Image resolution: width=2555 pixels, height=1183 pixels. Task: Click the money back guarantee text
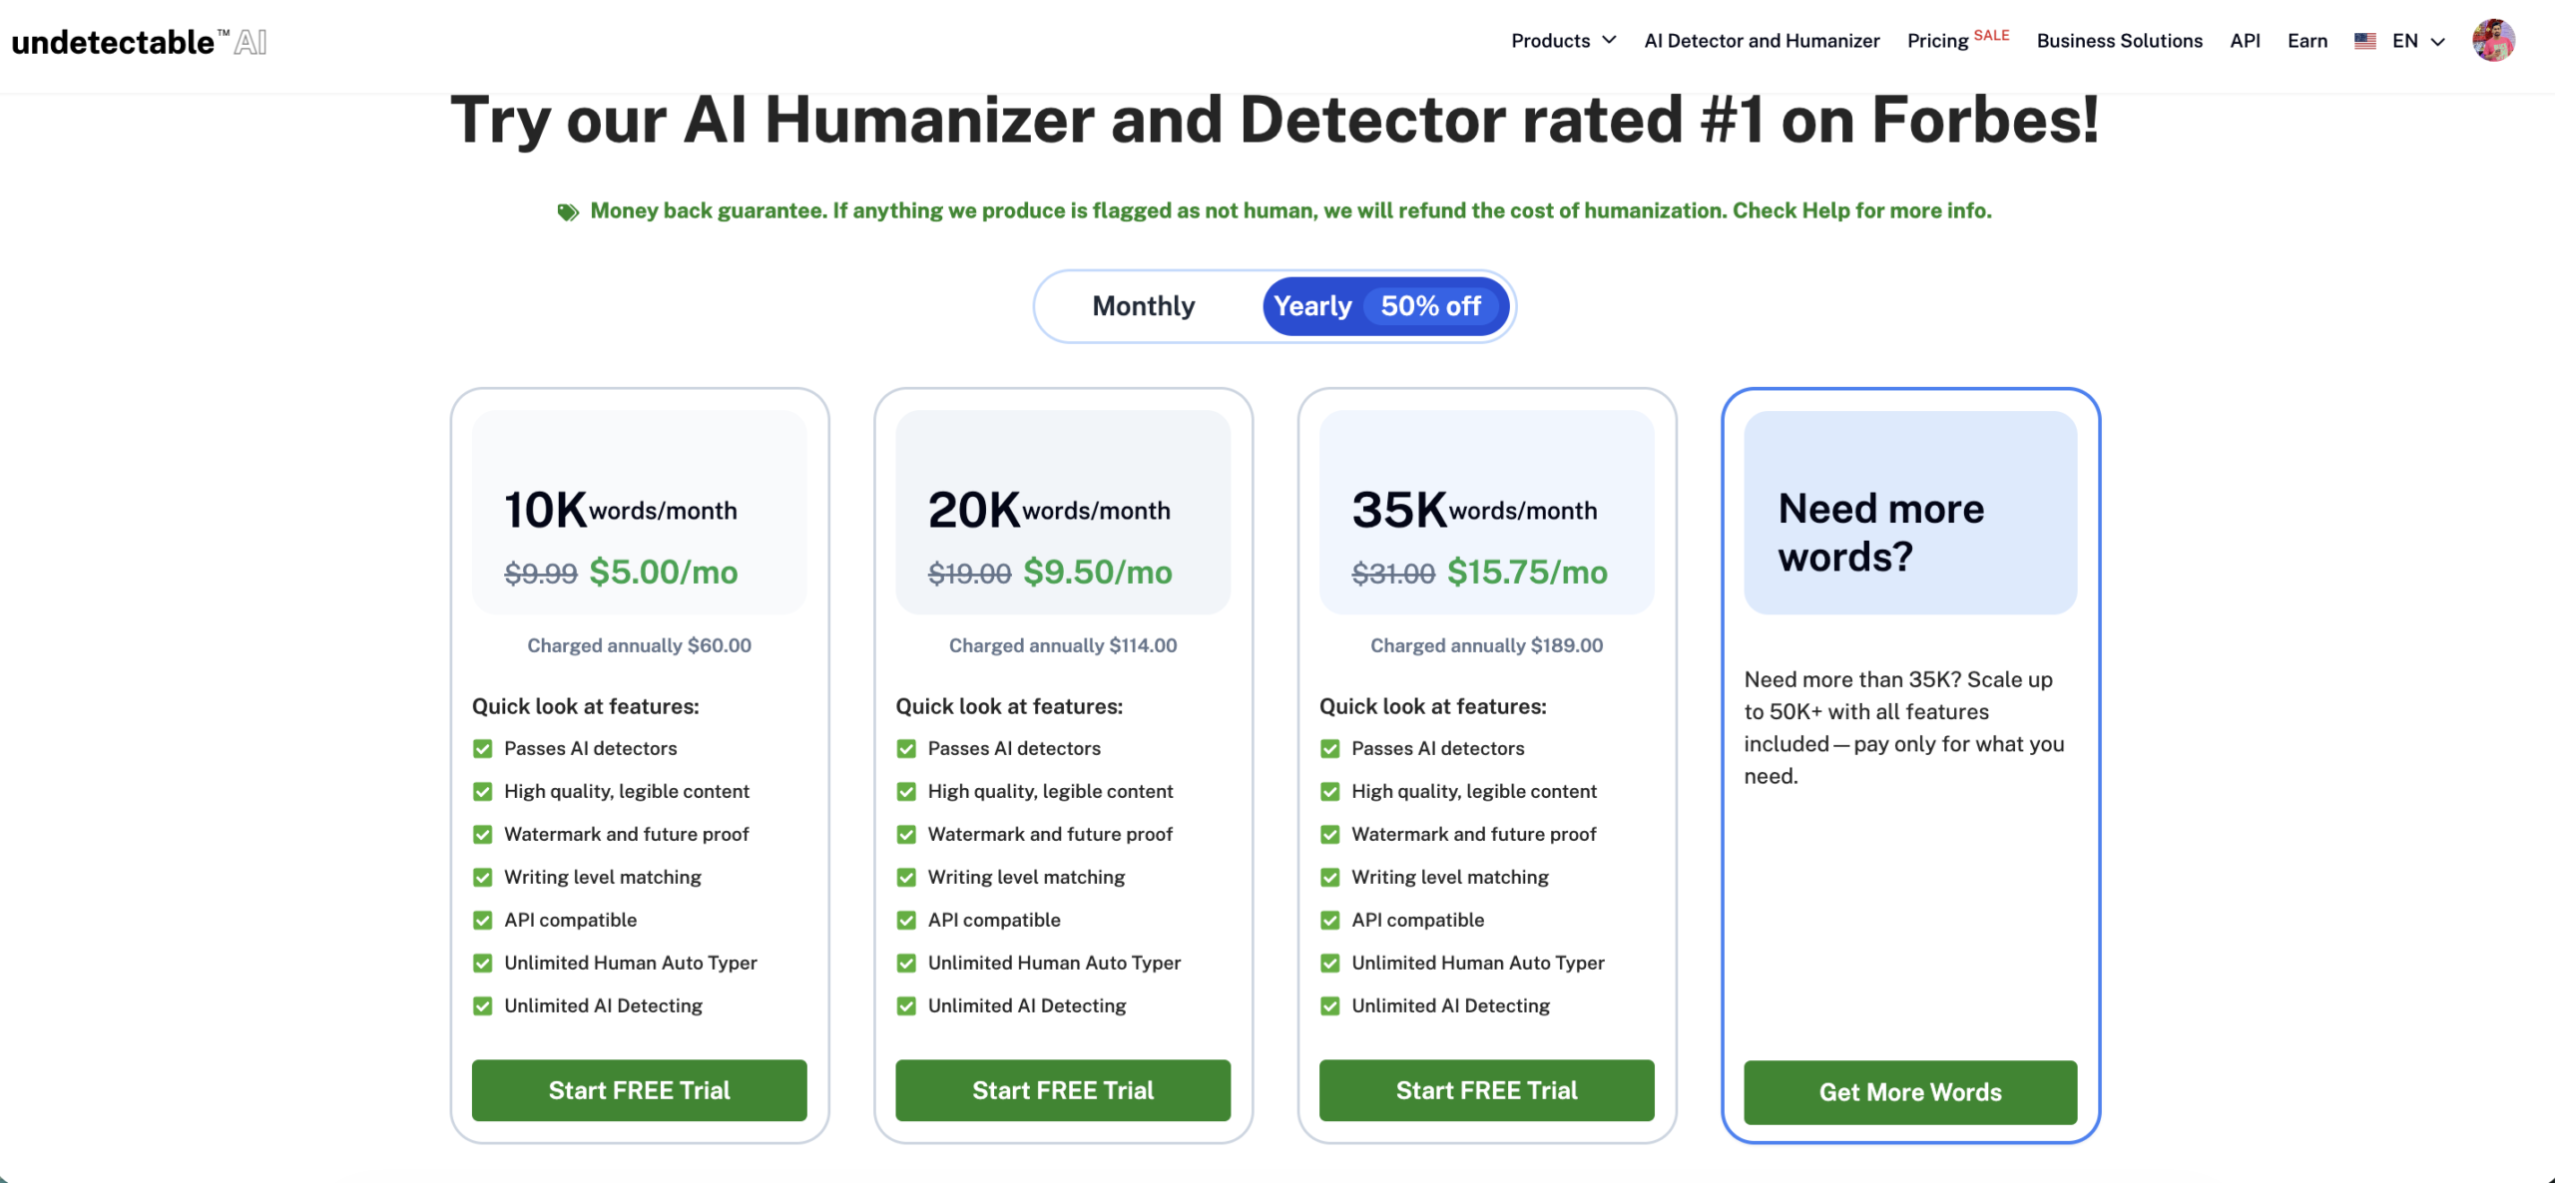[x=1290, y=210]
